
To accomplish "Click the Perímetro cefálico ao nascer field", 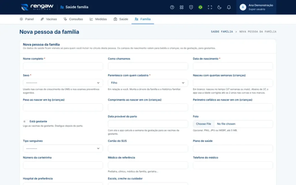I will (233, 108).
